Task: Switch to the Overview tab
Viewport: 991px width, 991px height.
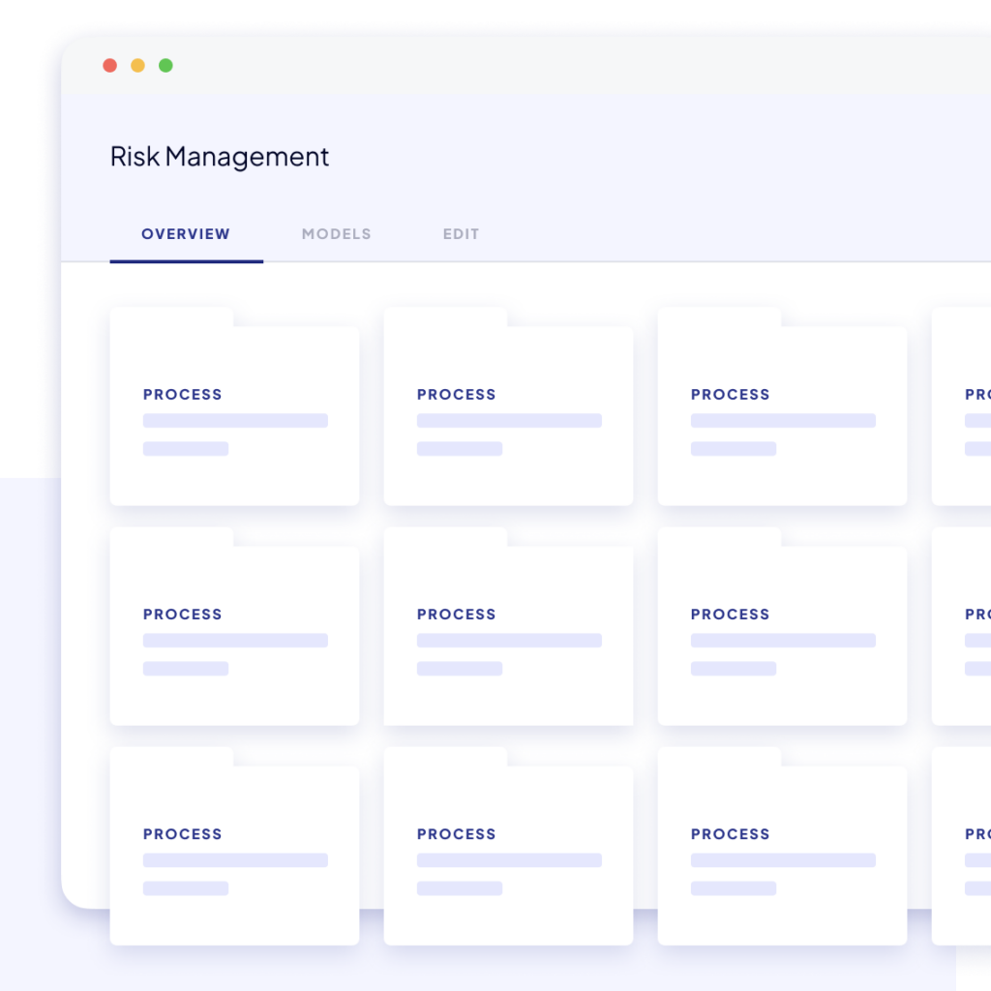Action: tap(186, 234)
